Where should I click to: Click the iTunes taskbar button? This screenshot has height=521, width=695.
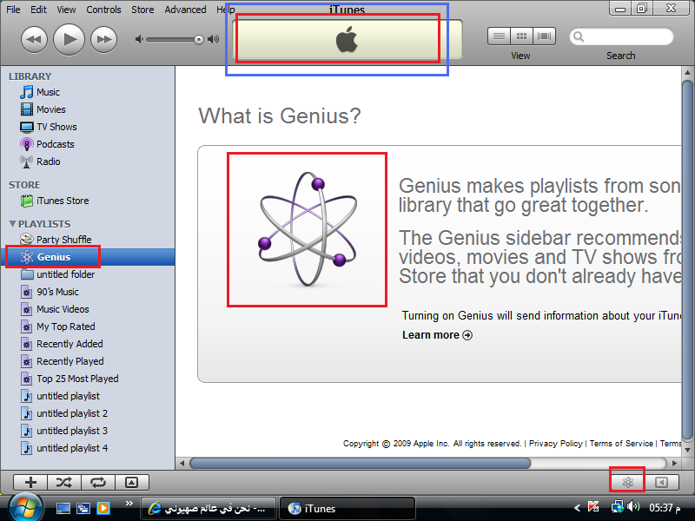click(347, 508)
